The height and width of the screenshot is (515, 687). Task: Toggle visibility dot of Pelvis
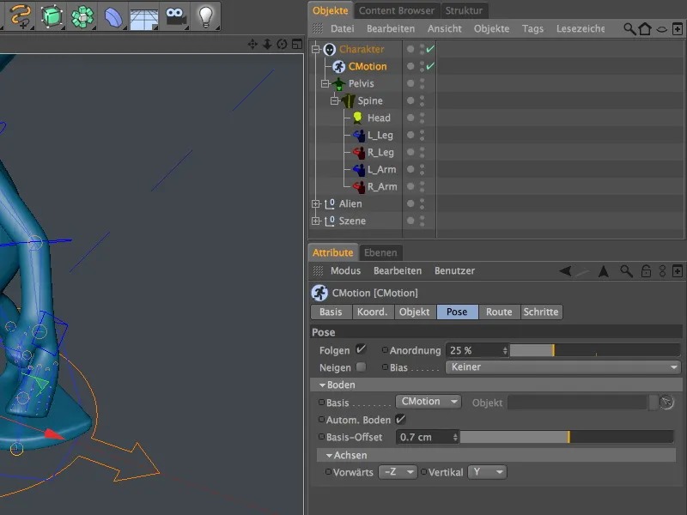click(410, 83)
